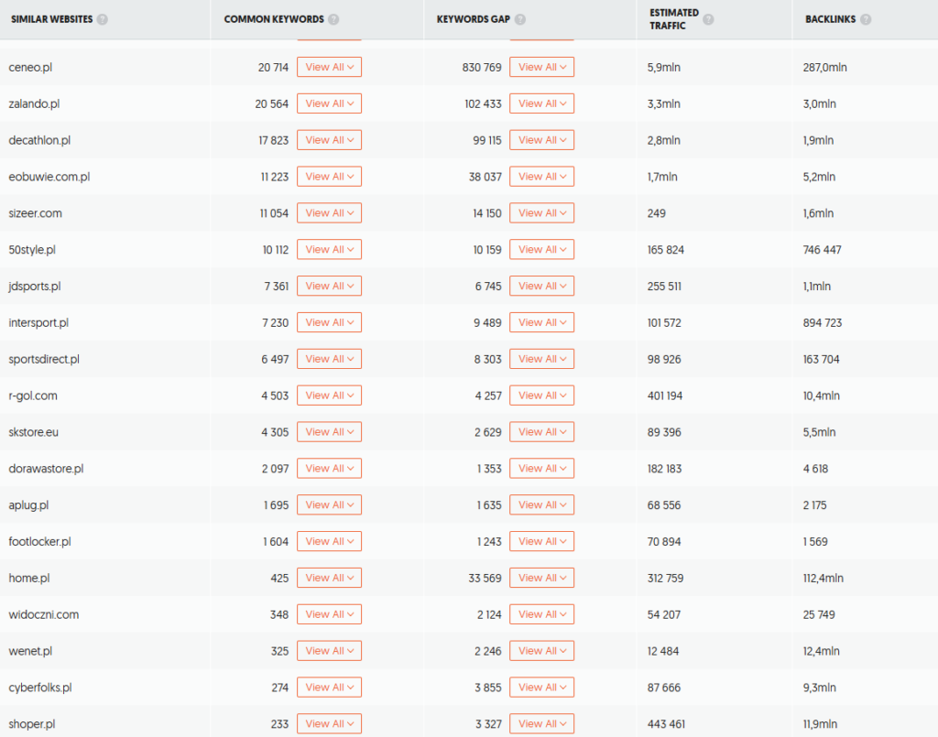The width and height of the screenshot is (938, 737).
Task: Select the cyberfolks.pl link
Action: point(38,686)
